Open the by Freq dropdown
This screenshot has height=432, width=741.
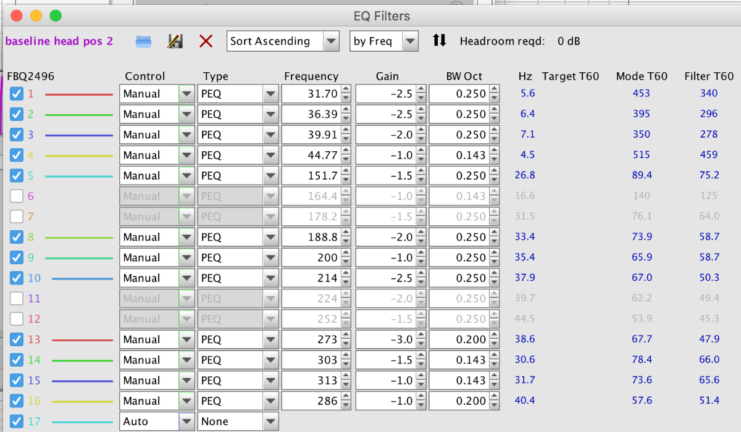pos(384,41)
